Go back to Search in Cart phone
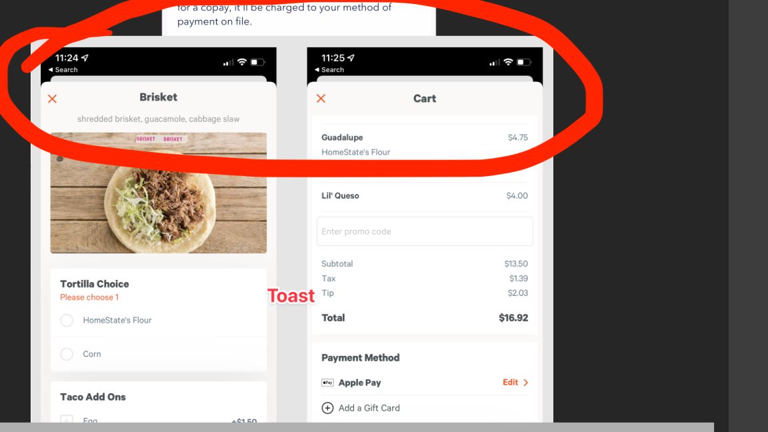768x432 pixels. coord(329,69)
